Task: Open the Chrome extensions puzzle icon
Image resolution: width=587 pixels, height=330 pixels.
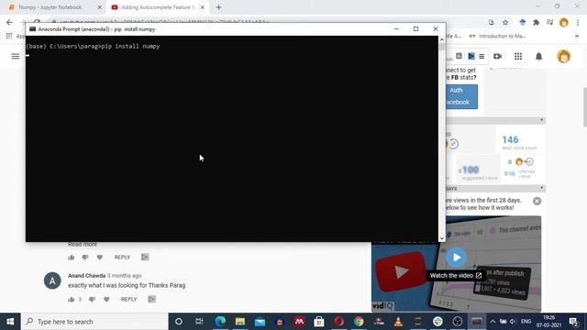Action: pyautogui.click(x=536, y=22)
